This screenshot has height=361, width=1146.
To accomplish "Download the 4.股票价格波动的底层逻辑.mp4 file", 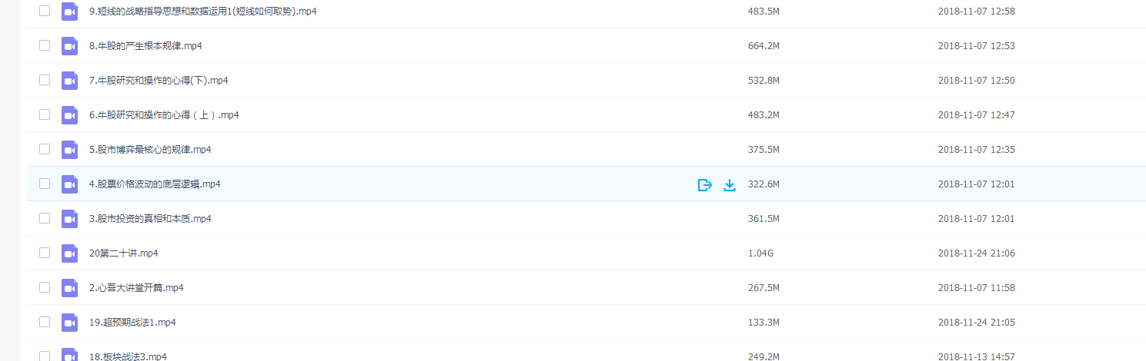I will click(x=730, y=184).
